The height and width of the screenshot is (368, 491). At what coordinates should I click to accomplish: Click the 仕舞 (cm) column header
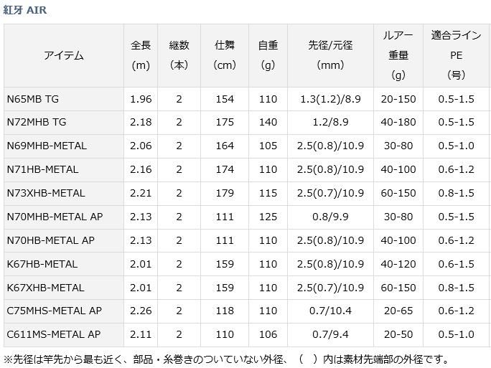point(225,55)
